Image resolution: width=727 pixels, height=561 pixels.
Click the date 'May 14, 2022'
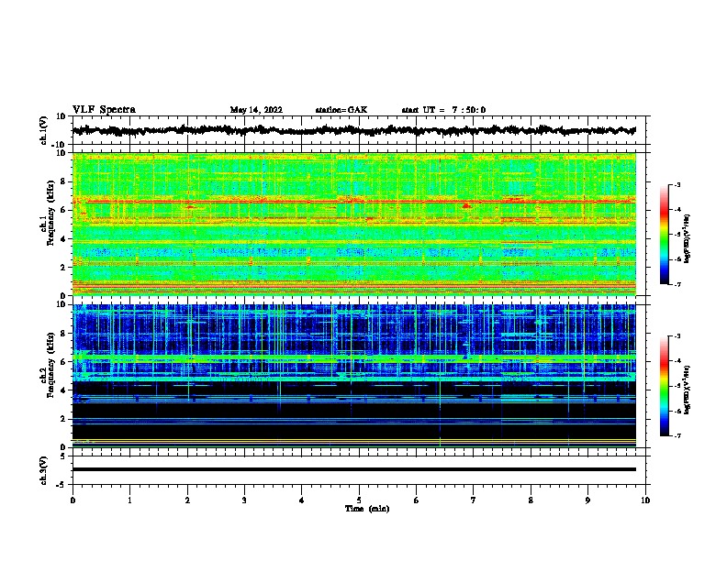tap(256, 110)
